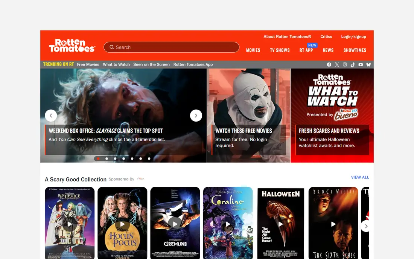Image resolution: width=414 pixels, height=259 pixels.
Task: Open the Fresh Scares and Reviews caption
Action: (332, 140)
